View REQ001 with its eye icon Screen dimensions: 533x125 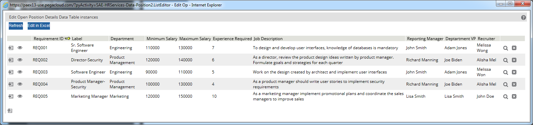[20, 48]
